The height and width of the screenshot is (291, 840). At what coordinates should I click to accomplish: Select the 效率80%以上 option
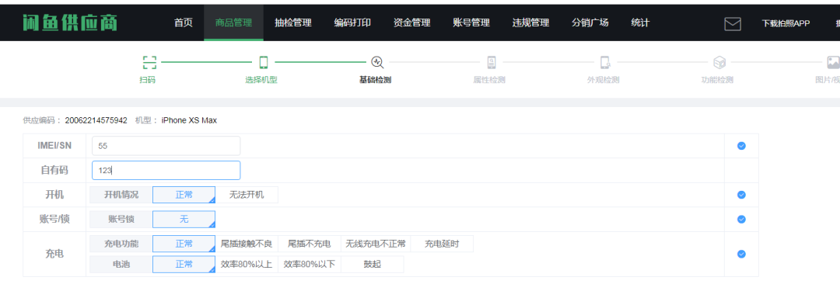(247, 265)
